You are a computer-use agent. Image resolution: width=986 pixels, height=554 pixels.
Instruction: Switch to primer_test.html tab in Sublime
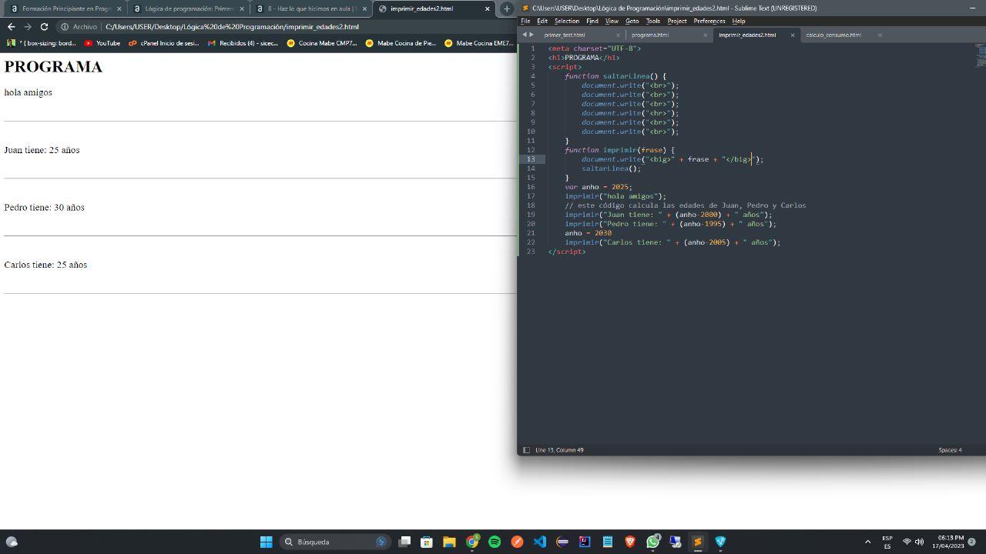564,35
